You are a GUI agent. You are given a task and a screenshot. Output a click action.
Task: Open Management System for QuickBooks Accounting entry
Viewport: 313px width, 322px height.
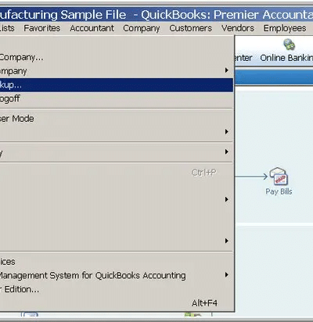(117, 275)
